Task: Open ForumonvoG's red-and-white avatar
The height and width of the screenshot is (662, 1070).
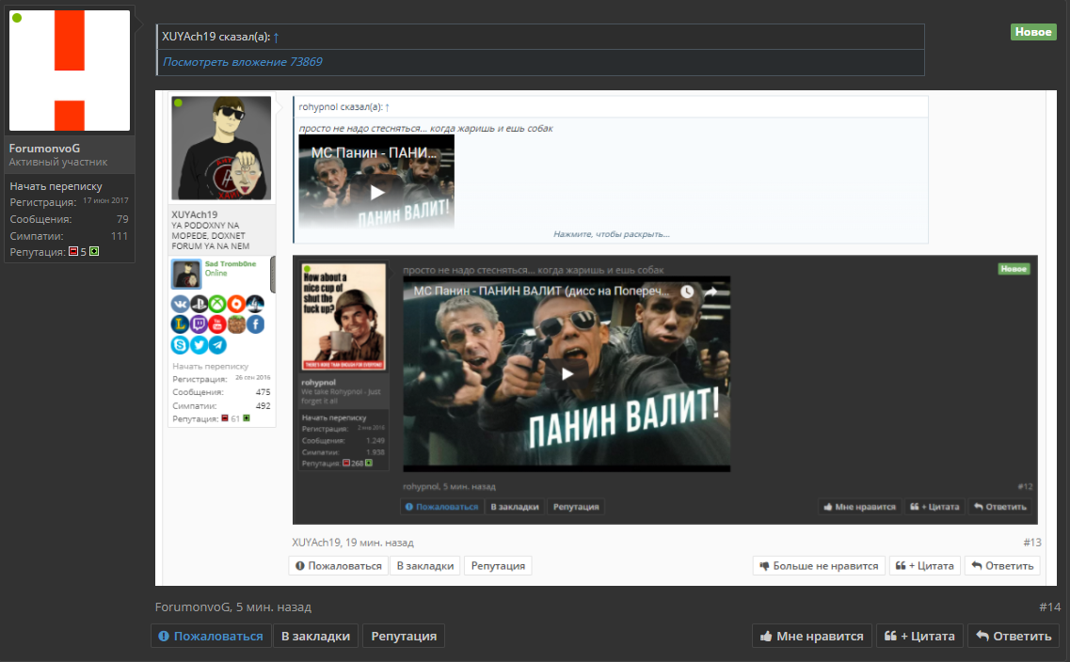Action: (69, 71)
